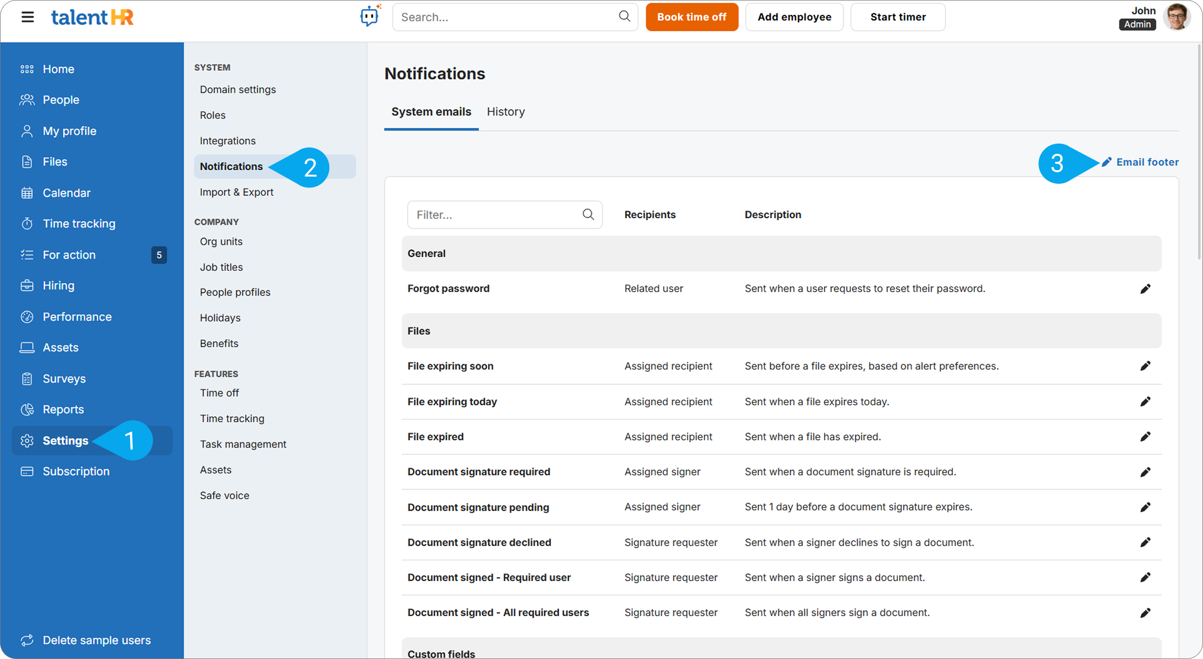1203x659 pixels.
Task: Go to Time tracking in main sidebar
Action: 79,223
